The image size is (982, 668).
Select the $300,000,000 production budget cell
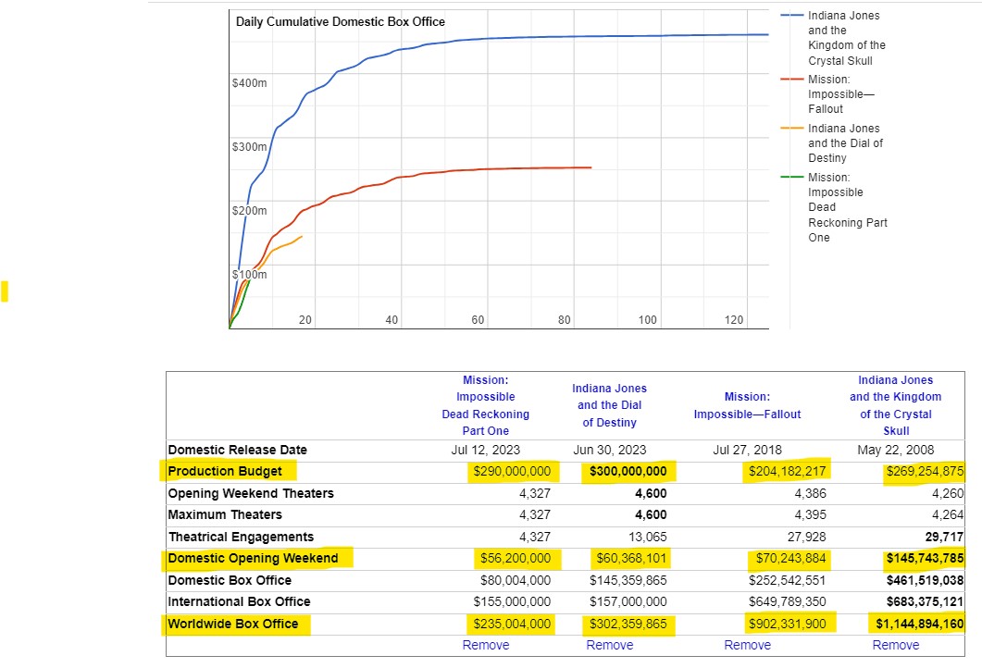[628, 472]
